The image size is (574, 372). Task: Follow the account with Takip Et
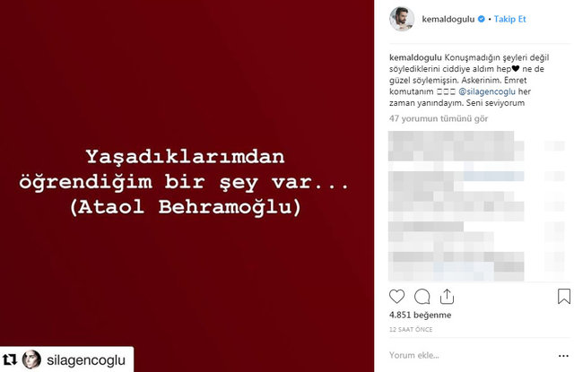509,19
